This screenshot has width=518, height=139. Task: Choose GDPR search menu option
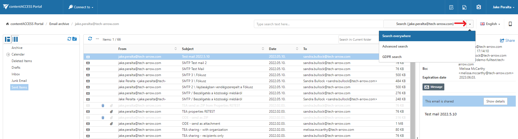392,57
